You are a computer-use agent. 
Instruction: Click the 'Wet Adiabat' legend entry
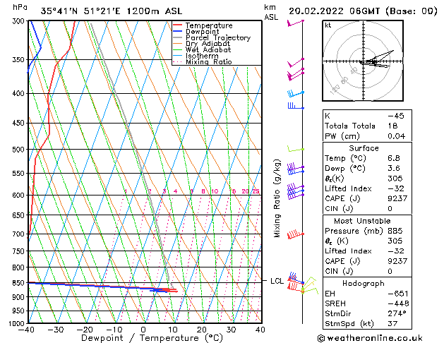click(x=208, y=50)
